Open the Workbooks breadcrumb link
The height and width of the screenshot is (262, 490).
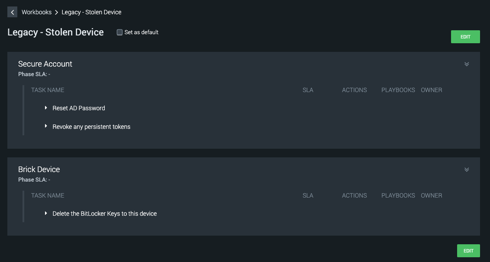37,12
